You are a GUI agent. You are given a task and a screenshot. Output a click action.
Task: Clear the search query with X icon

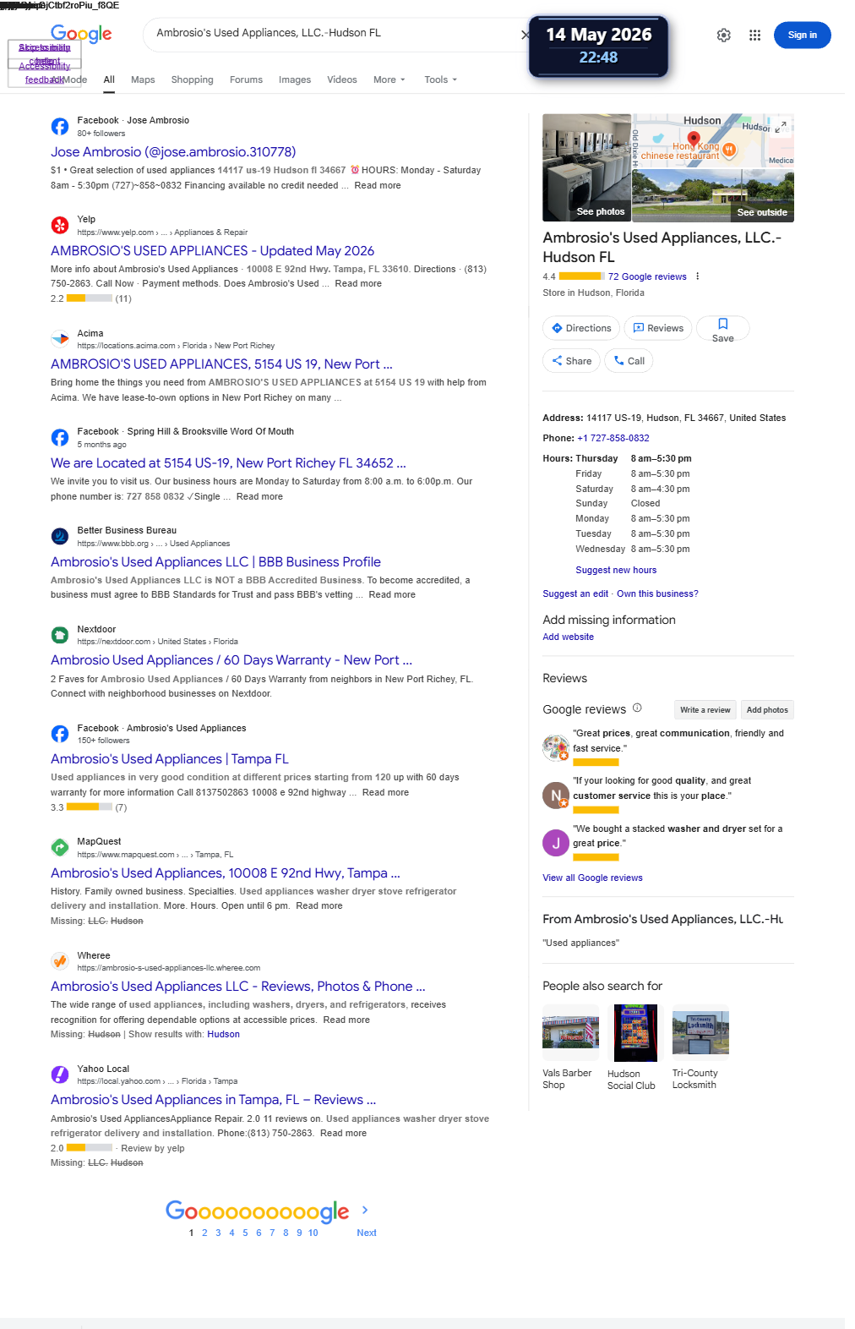(x=526, y=35)
